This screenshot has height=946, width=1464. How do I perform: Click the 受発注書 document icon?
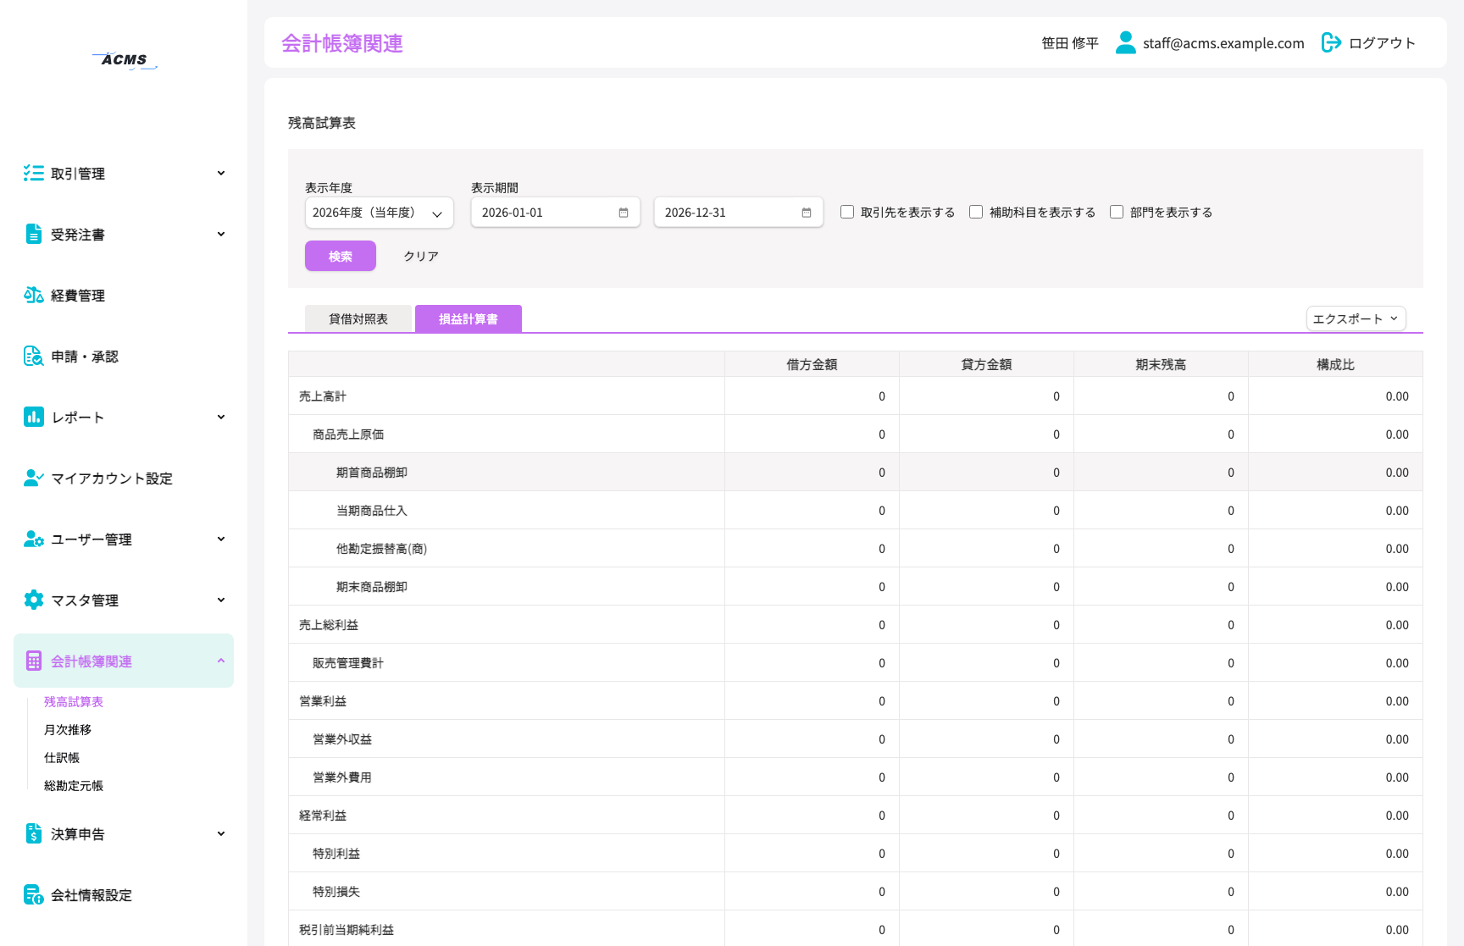(34, 235)
